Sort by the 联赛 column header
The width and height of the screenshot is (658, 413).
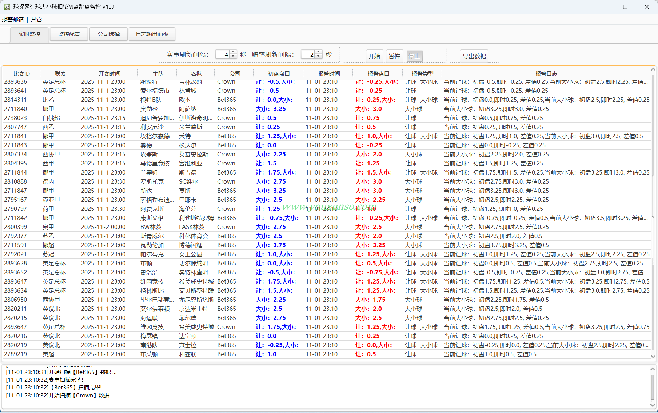point(60,74)
